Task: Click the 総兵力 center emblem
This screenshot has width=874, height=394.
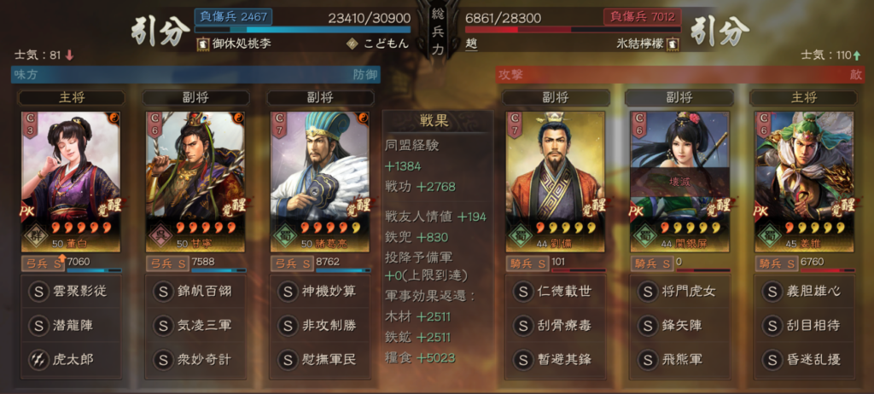Action: 438,32
